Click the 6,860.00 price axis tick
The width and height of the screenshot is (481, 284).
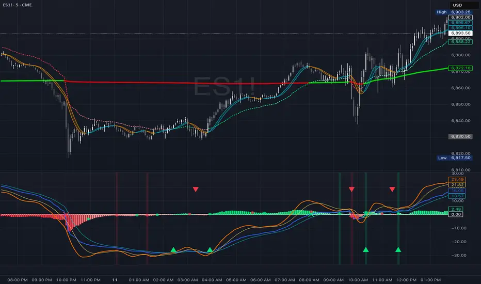click(460, 88)
